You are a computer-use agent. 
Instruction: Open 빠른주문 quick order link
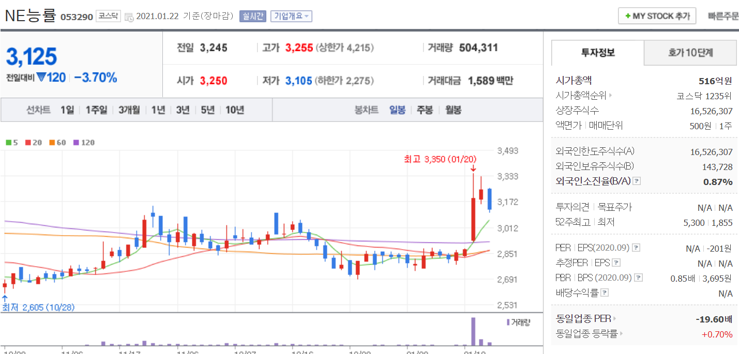tap(723, 16)
